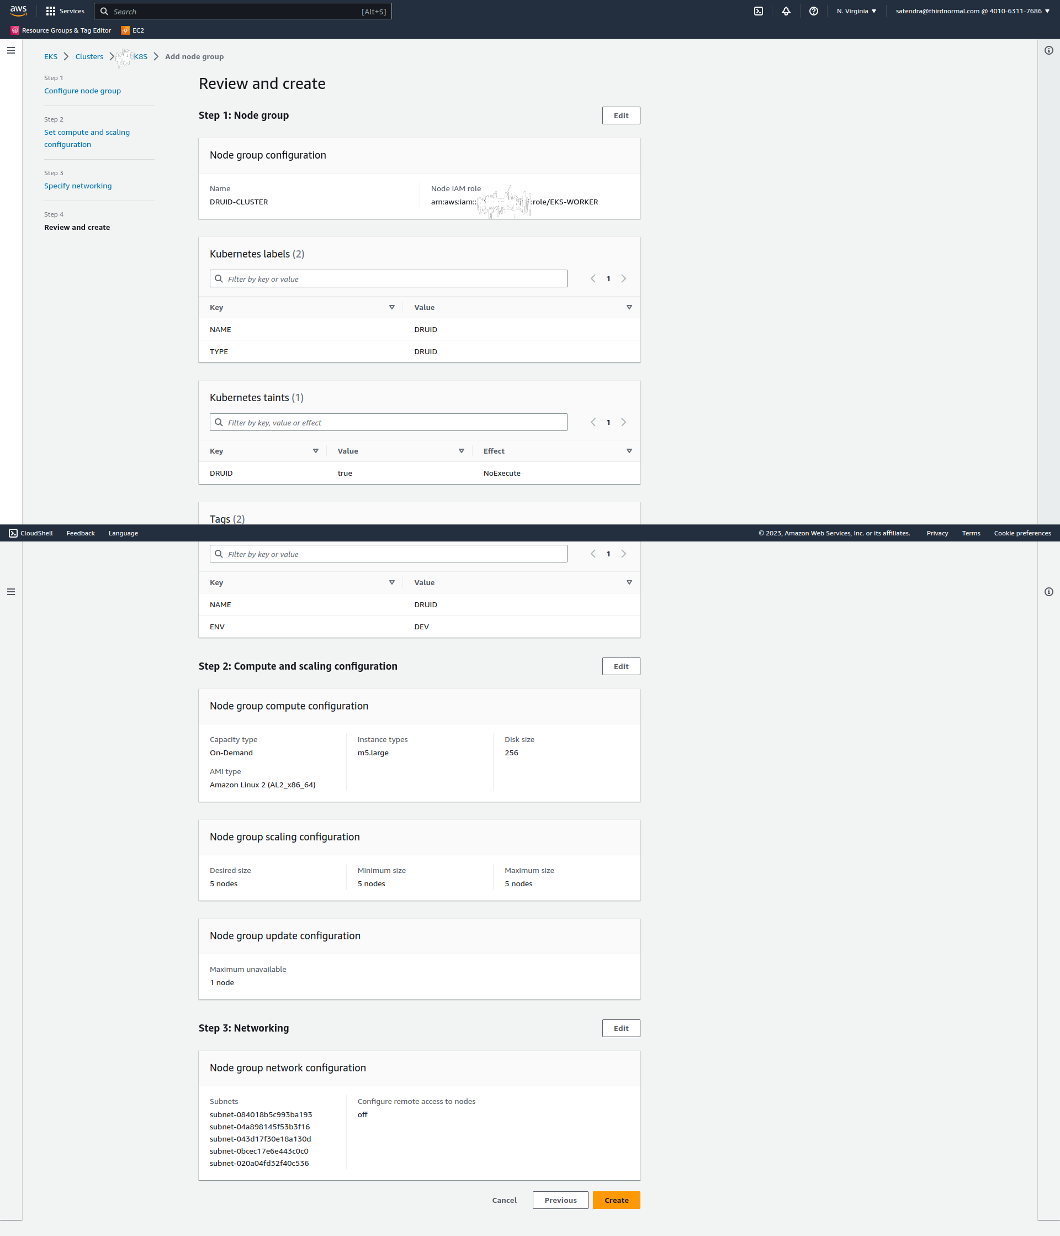The image size is (1060, 1236).
Task: Open the help question mark menu
Action: tap(813, 12)
